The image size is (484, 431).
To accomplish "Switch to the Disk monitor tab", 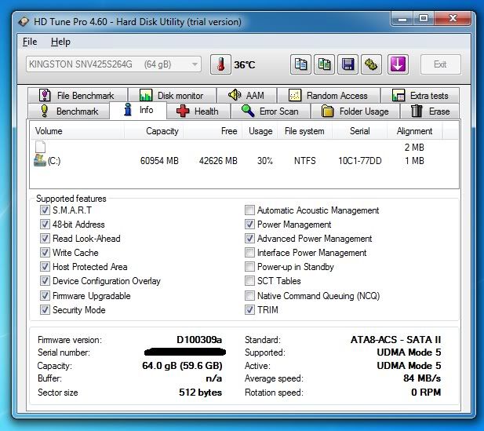I will [172, 96].
